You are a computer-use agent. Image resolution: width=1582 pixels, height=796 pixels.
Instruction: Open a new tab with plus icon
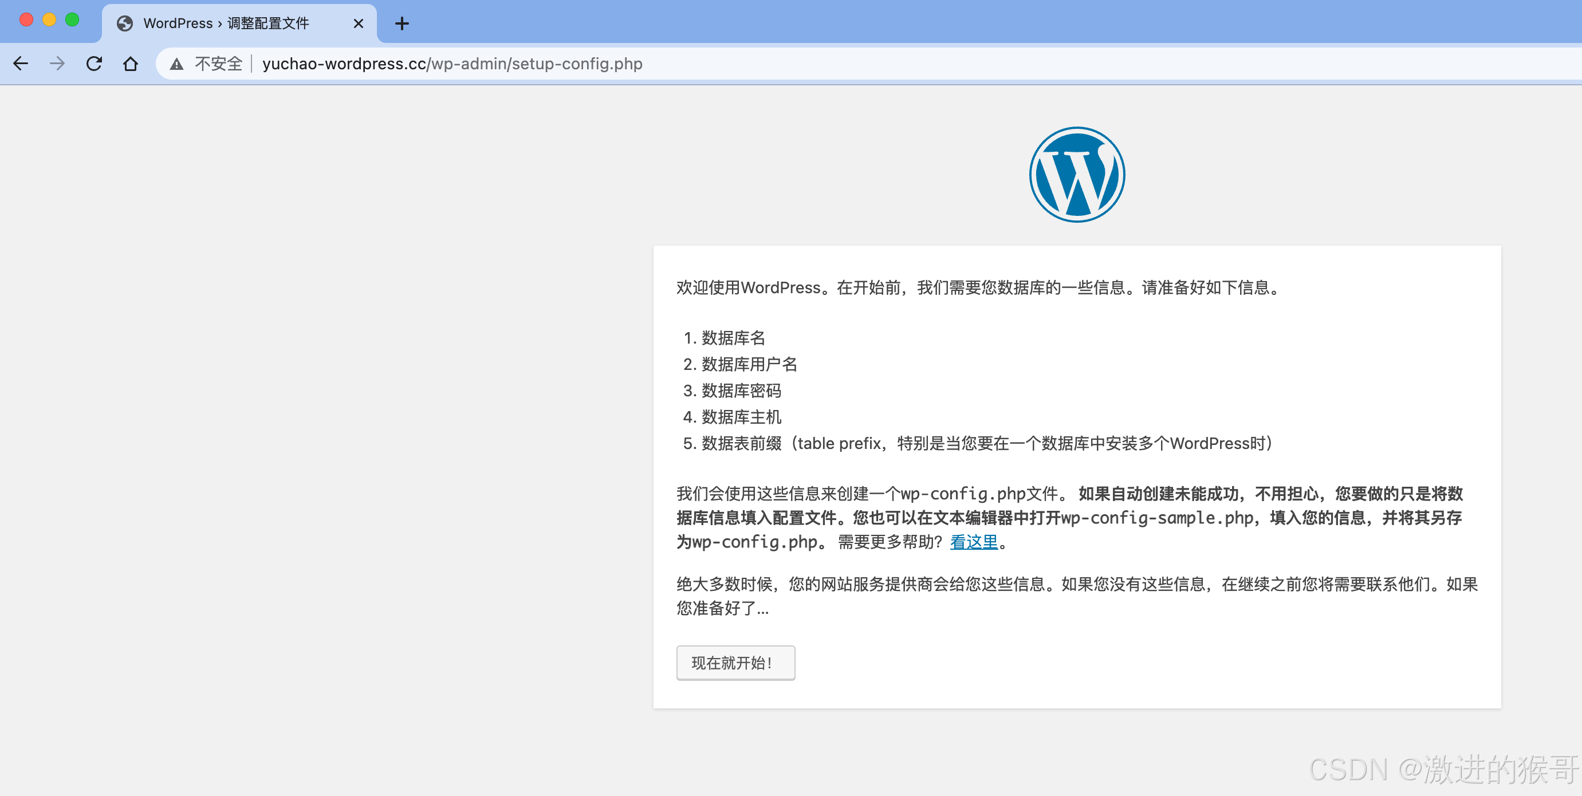(402, 23)
